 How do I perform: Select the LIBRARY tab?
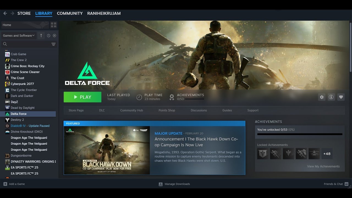[44, 13]
